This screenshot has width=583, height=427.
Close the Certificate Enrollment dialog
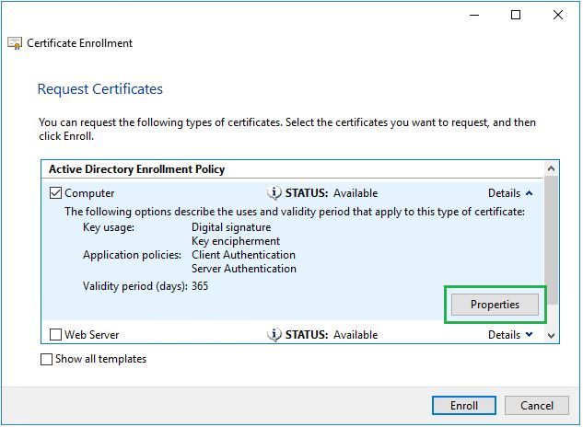tap(557, 15)
